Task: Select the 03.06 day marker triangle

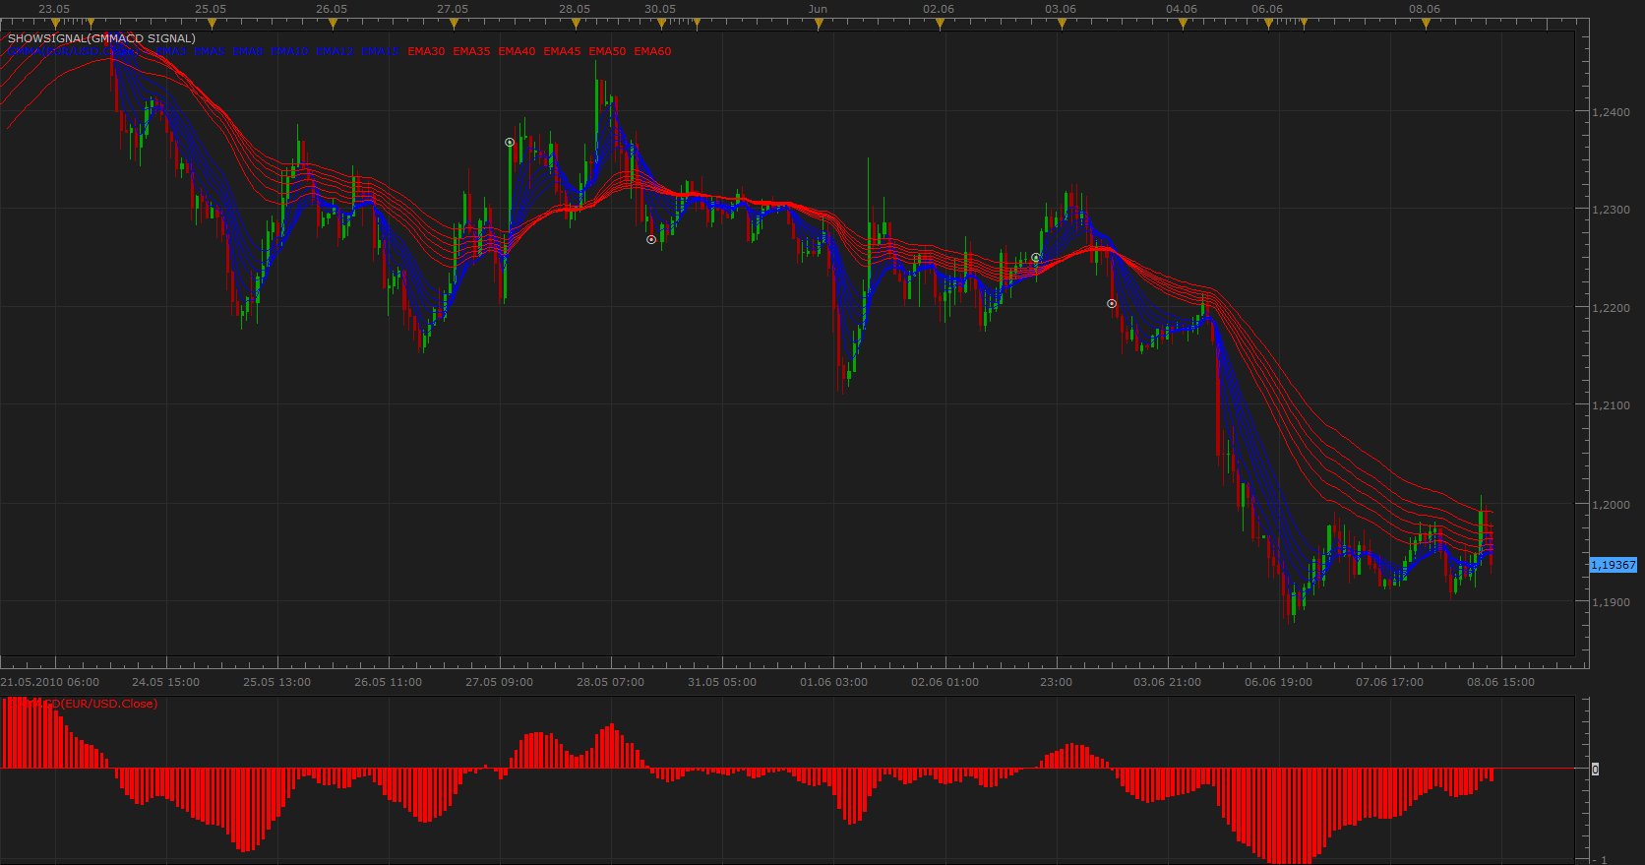Action: (x=1061, y=24)
